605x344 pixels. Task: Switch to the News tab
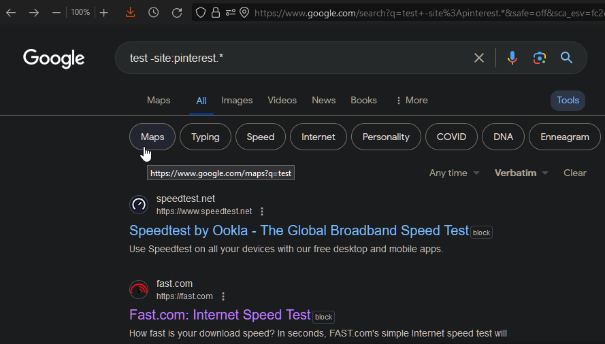click(x=324, y=100)
